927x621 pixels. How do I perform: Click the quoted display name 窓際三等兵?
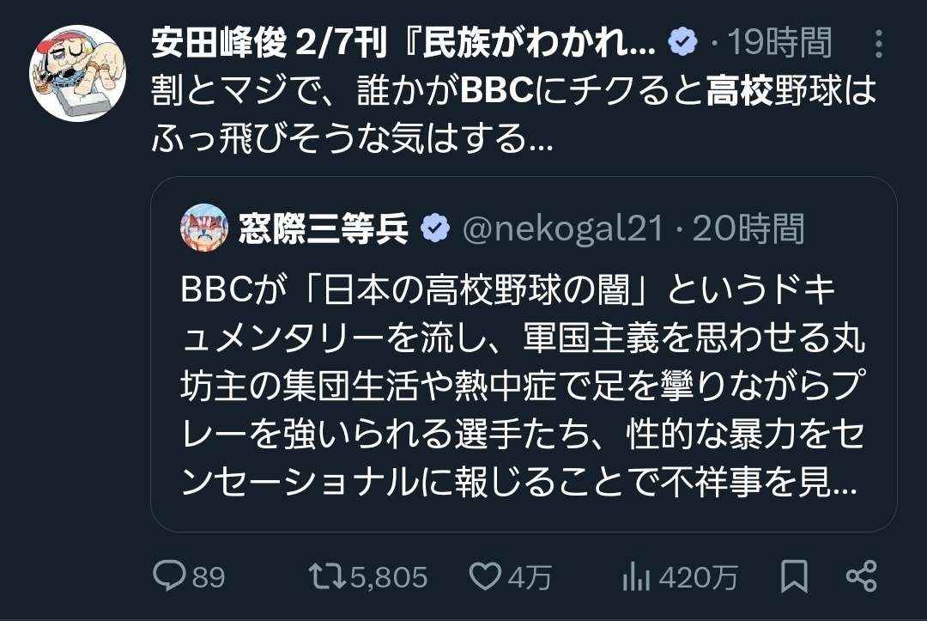tap(323, 229)
